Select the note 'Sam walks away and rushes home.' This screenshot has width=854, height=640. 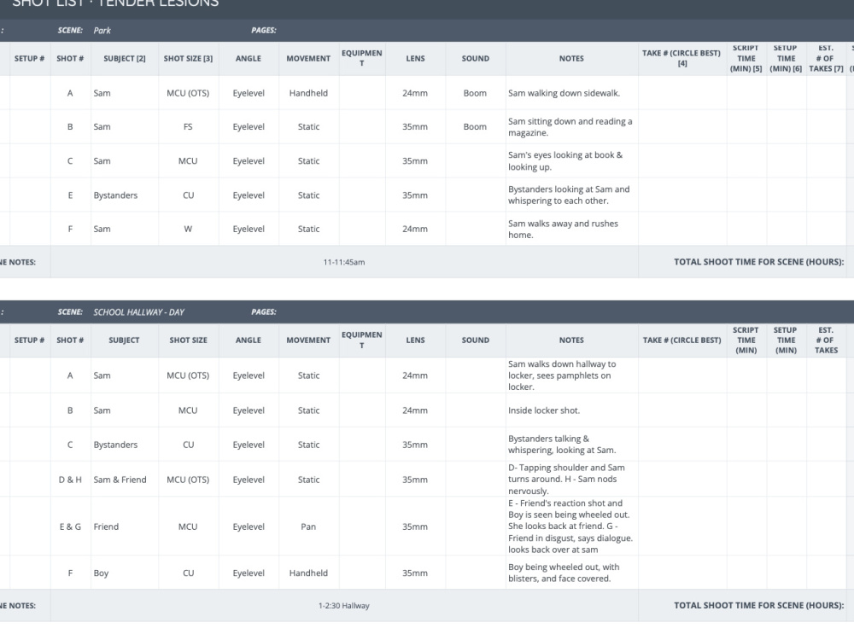(563, 229)
